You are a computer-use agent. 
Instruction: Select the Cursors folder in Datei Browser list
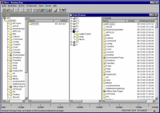(108, 52)
